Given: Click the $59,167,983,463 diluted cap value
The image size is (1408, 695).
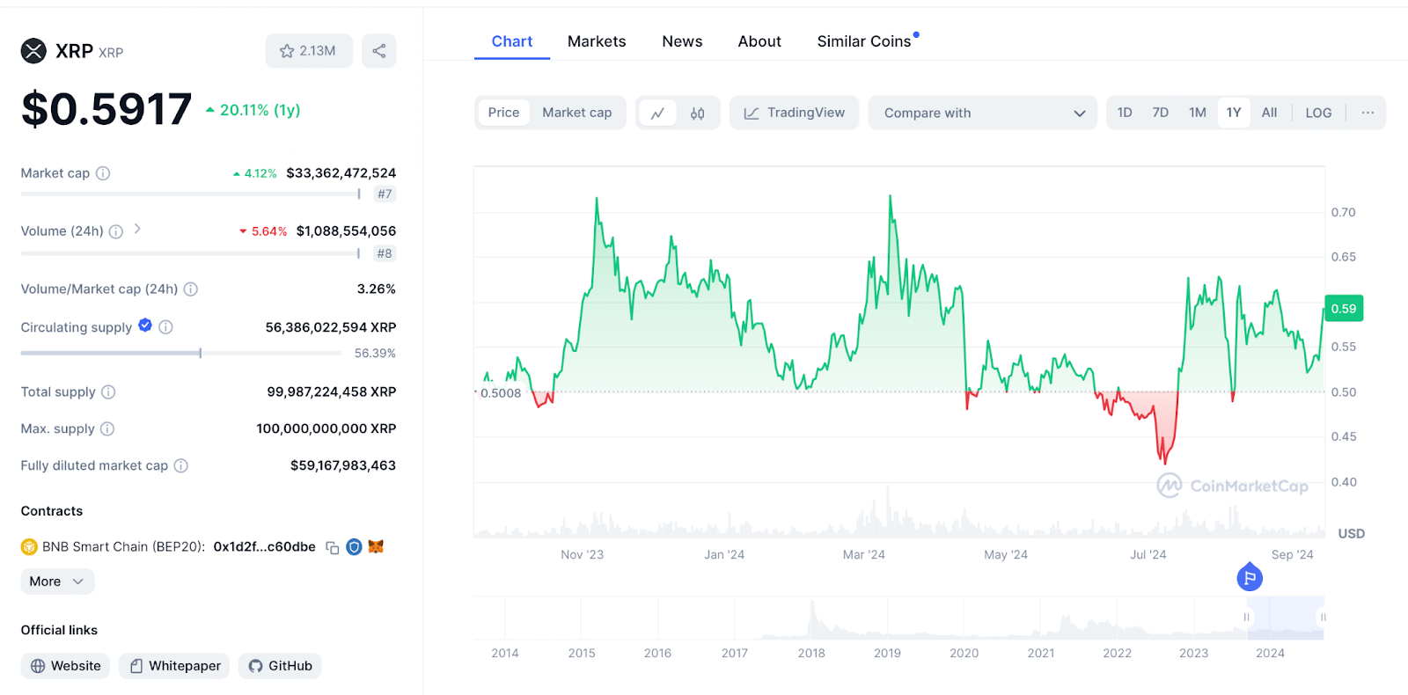Looking at the screenshot, I should pos(343,466).
